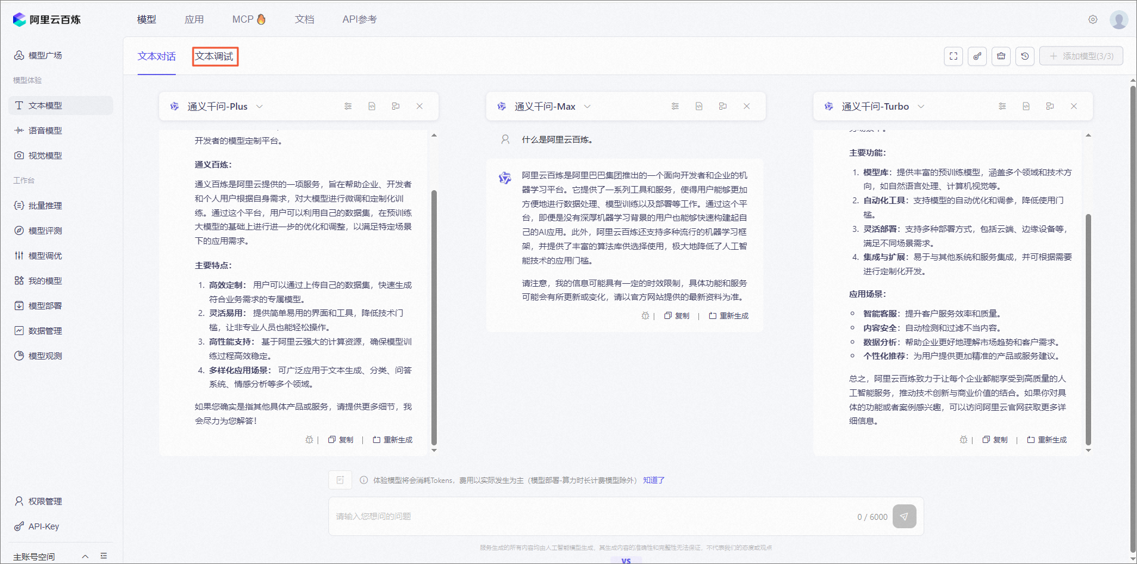Regenerate the 通义千问-Plus response
Image resolution: width=1137 pixels, height=564 pixels.
coord(393,440)
